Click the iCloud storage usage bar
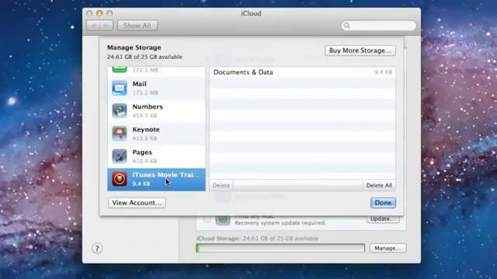This screenshot has height=279, width=497. [280, 248]
